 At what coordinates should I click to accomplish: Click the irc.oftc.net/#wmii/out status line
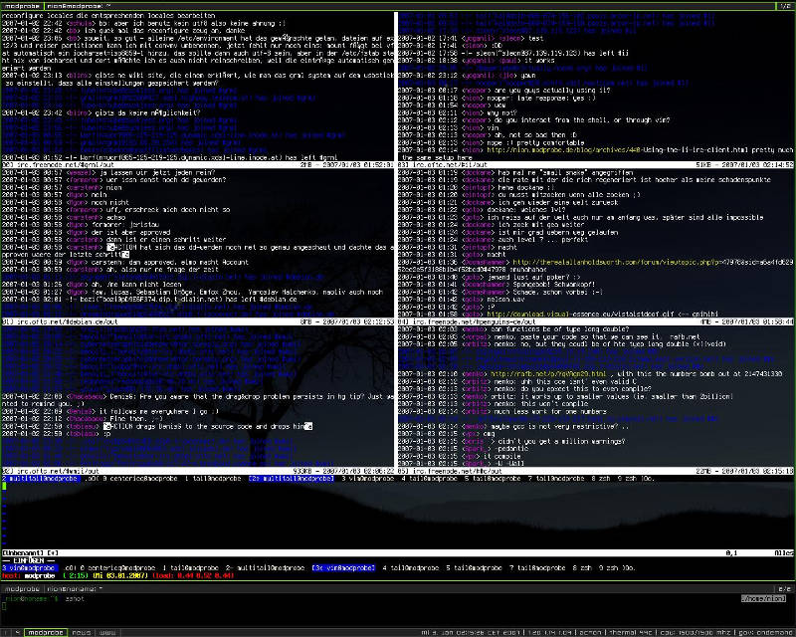197,471
